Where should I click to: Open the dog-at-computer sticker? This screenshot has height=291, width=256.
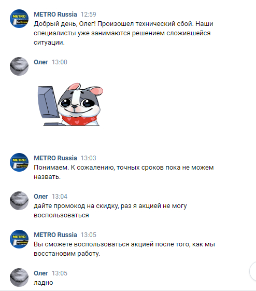point(70,104)
